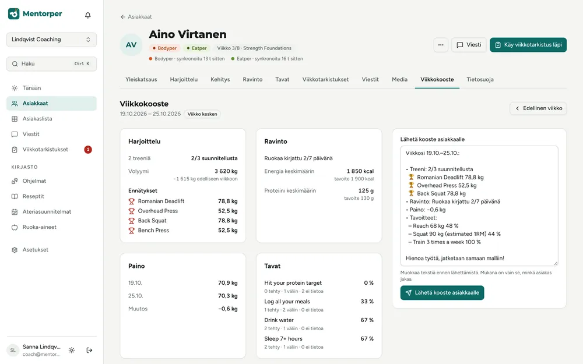Click the Sleep 7+ hours habit row
This screenshot has width=583, height=364.
(x=319, y=342)
